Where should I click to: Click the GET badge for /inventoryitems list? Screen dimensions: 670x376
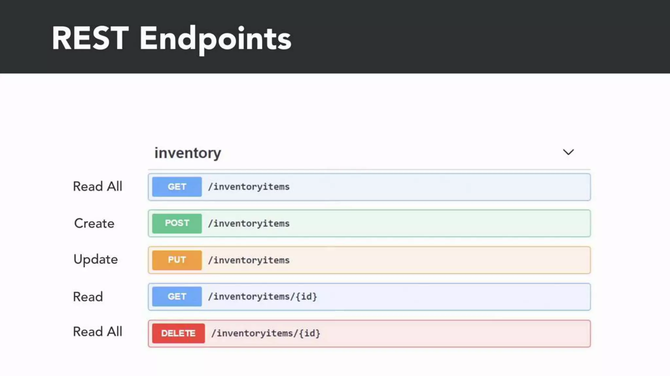[x=177, y=187]
